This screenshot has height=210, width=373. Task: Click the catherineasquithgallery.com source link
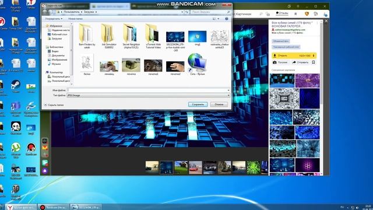click(290, 30)
